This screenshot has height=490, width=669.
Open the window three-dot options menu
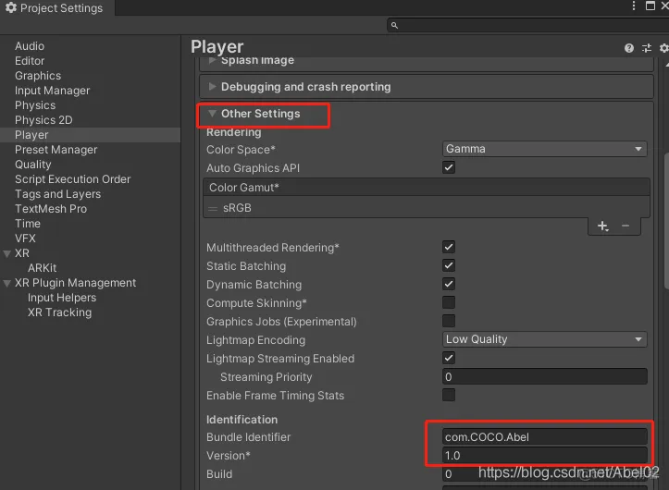click(634, 6)
